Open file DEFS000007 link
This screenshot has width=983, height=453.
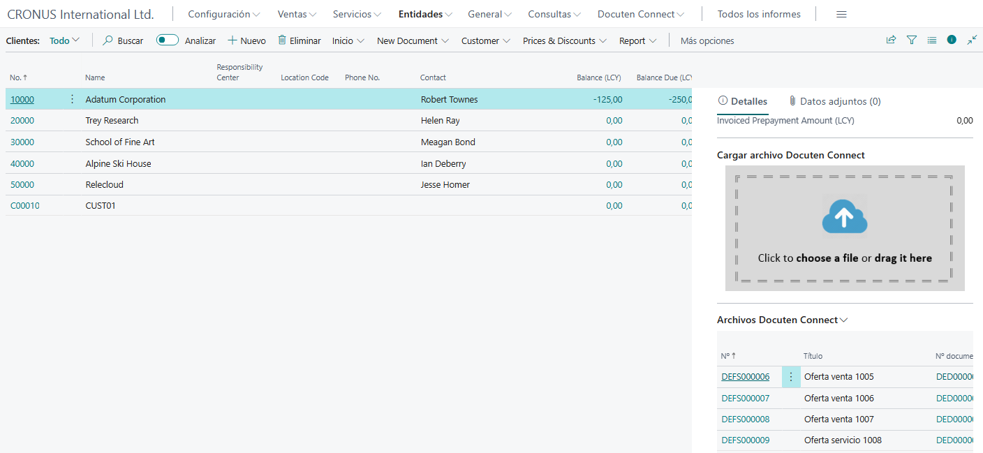[x=745, y=399]
